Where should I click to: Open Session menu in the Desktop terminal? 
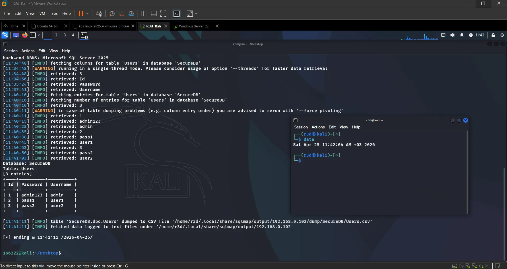pos(11,51)
